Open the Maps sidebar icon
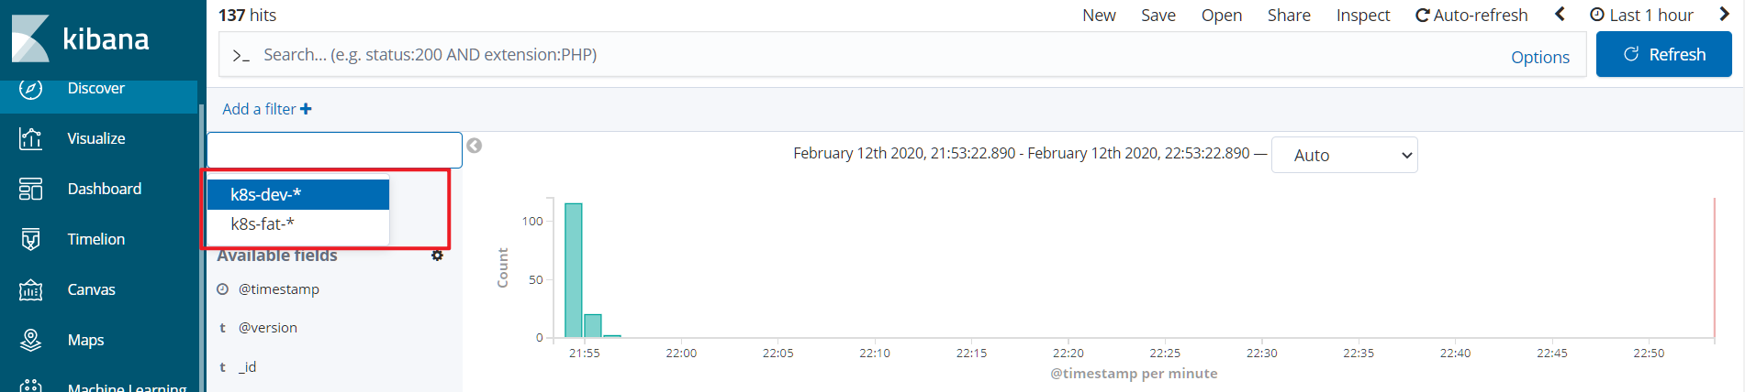Image resolution: width=1745 pixels, height=392 pixels. (x=30, y=340)
